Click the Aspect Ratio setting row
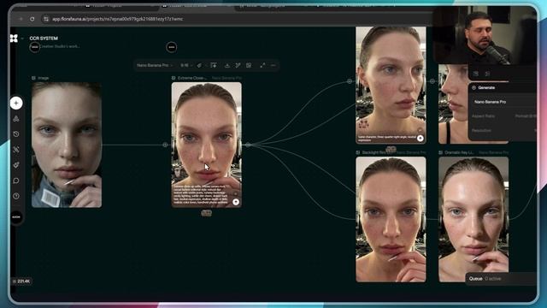Viewport: 547px width, 308px height. point(504,116)
